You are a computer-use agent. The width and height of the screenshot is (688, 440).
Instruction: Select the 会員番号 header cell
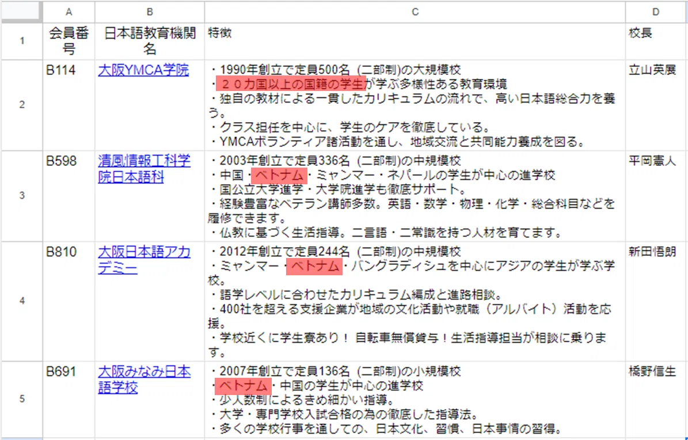[x=69, y=41]
